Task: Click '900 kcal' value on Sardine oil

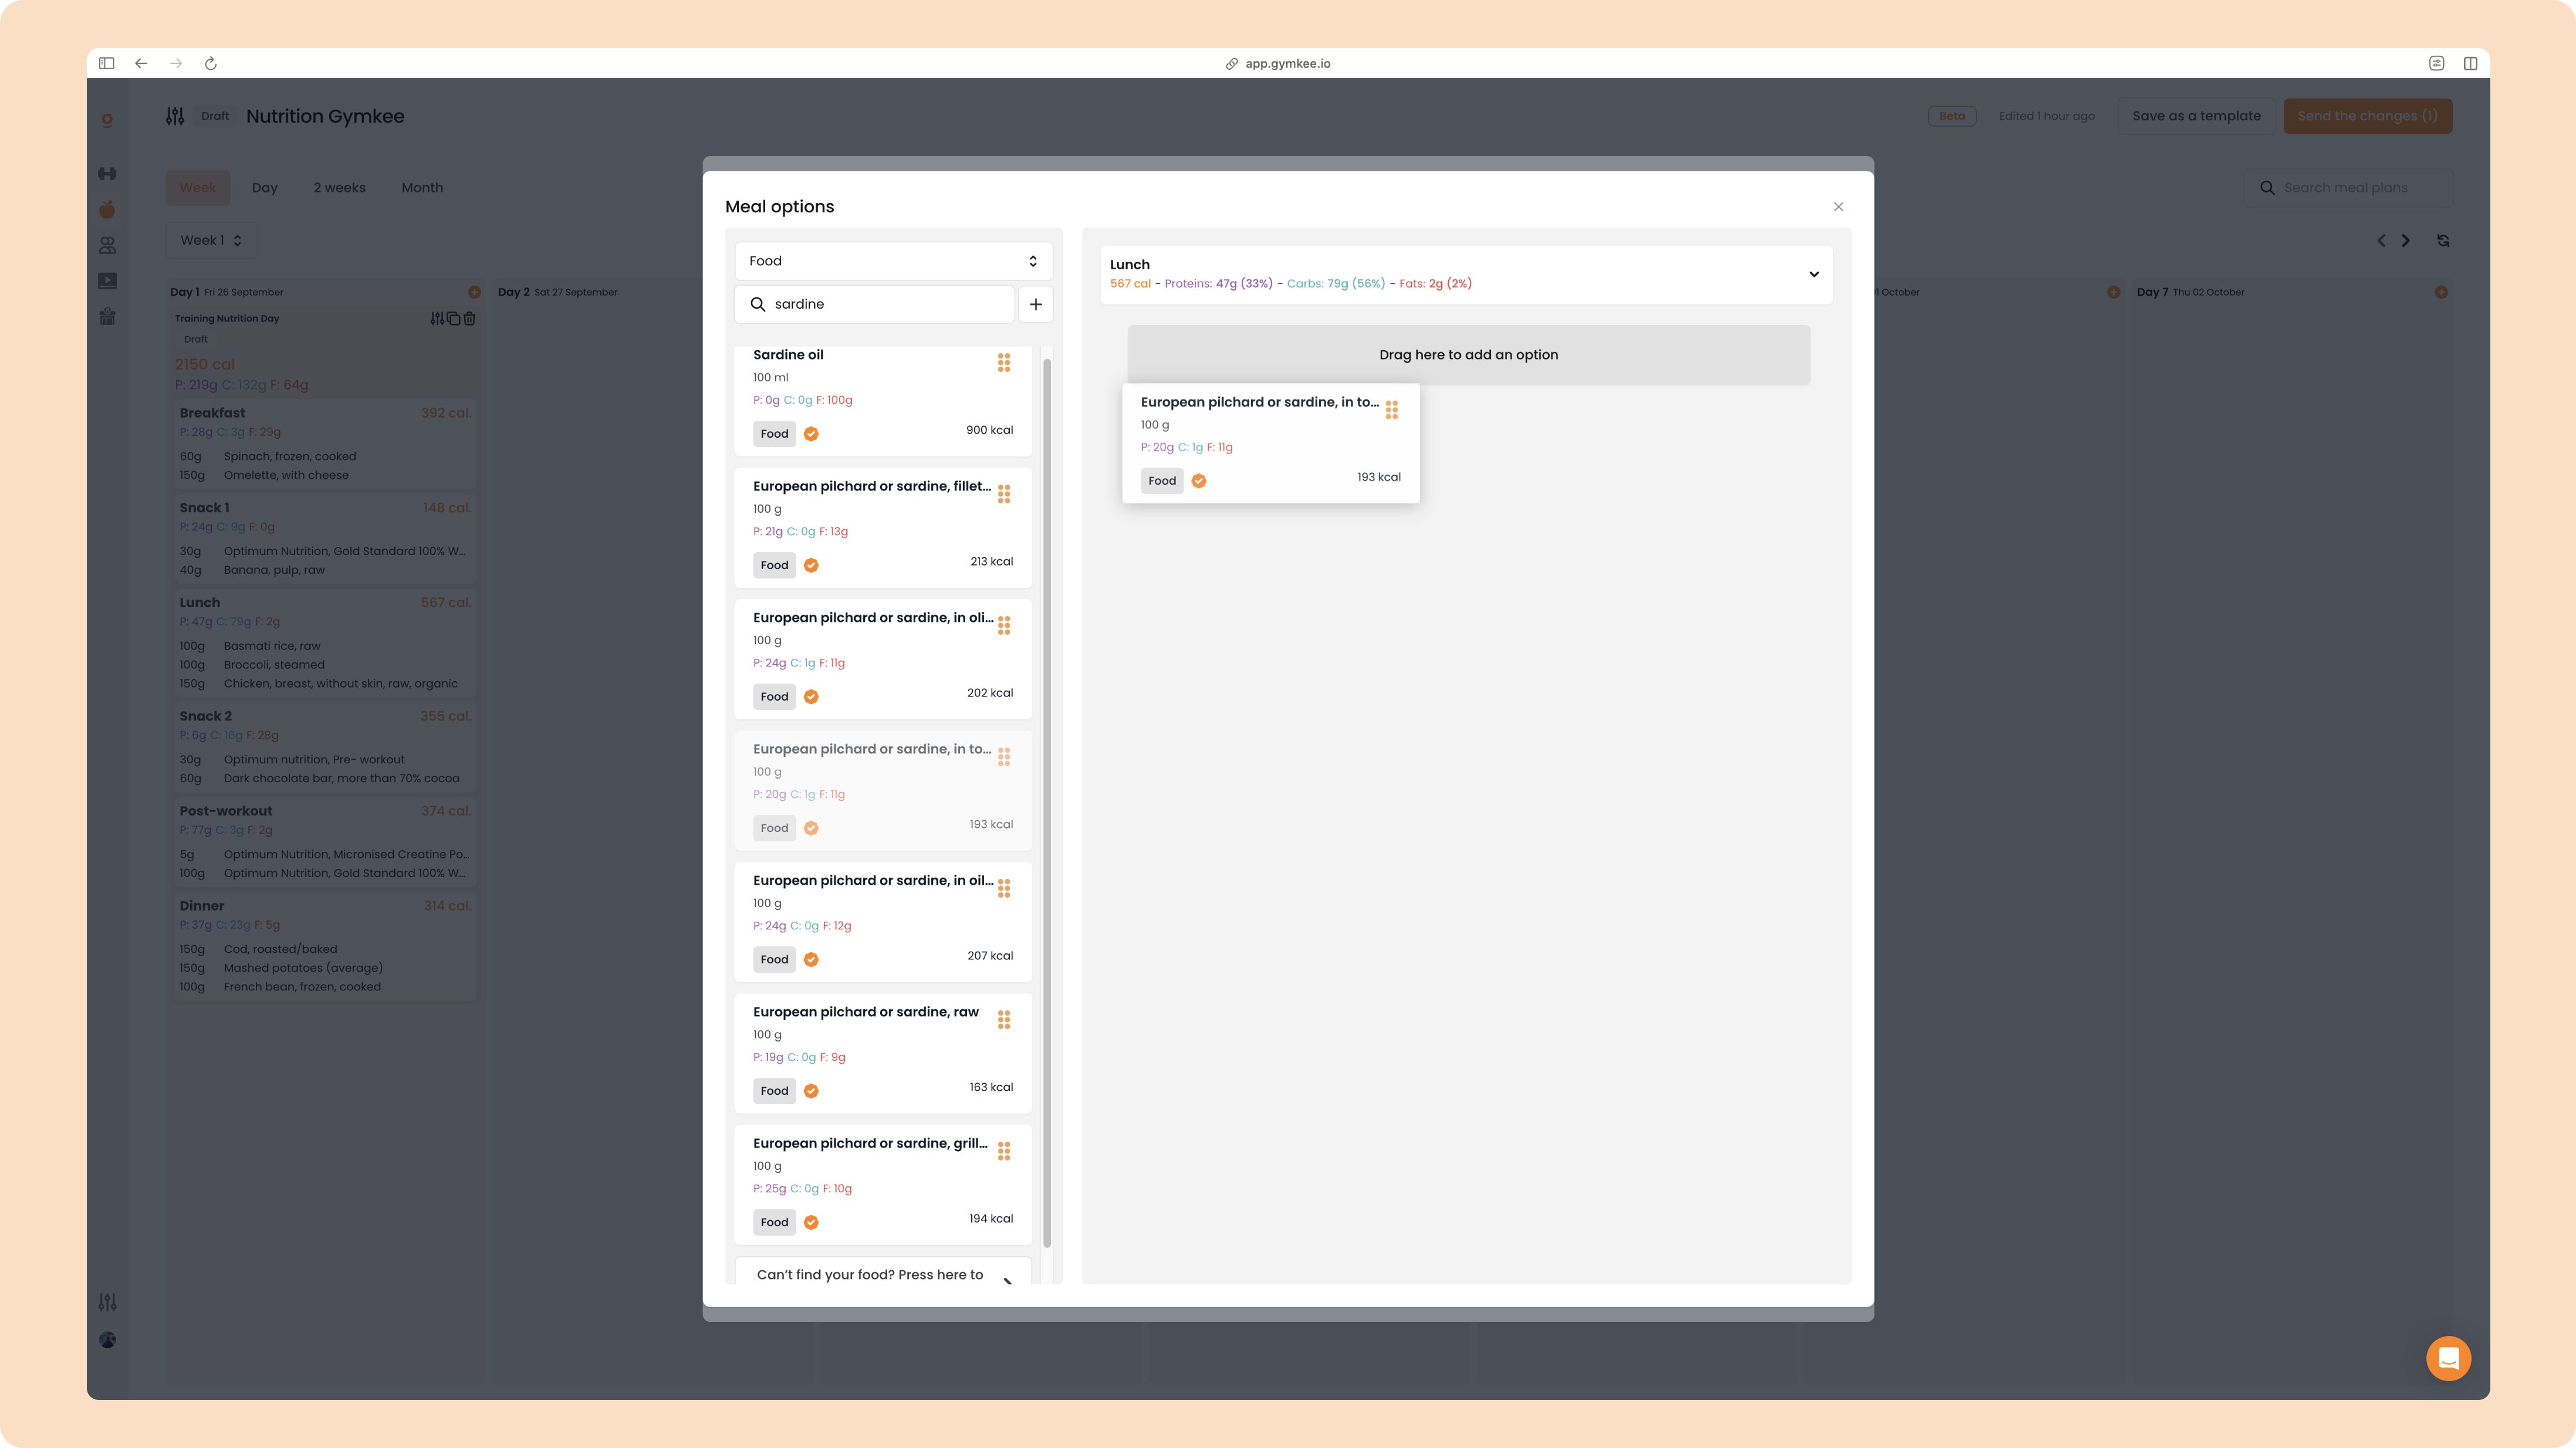Action: click(x=989, y=430)
